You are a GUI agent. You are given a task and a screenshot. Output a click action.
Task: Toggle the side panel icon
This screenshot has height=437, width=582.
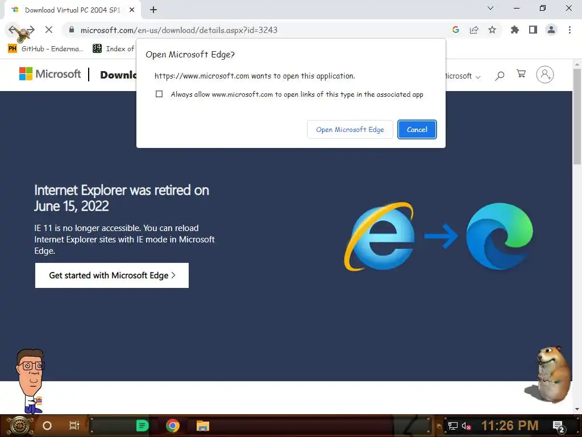click(x=533, y=30)
